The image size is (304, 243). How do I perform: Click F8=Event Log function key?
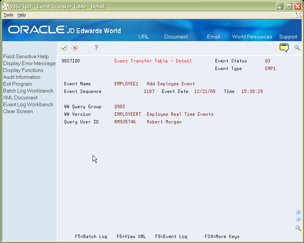coord(171,237)
